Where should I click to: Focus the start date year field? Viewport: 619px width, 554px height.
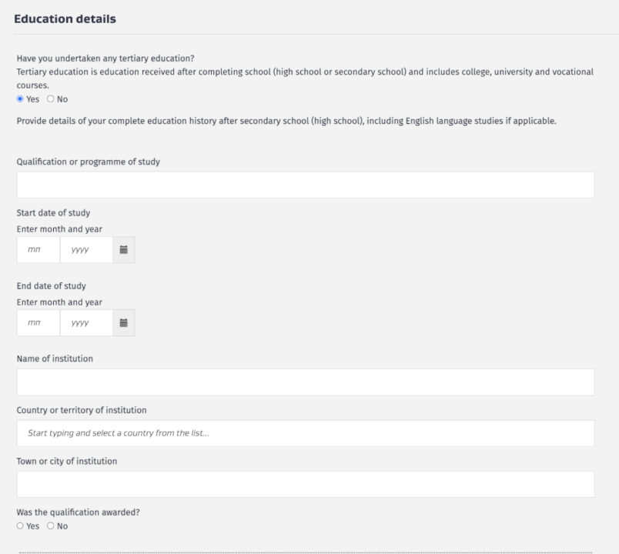coord(85,250)
